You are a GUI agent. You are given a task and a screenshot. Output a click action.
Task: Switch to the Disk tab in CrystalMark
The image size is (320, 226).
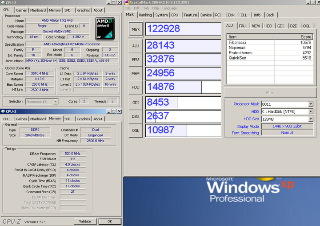[231, 15]
